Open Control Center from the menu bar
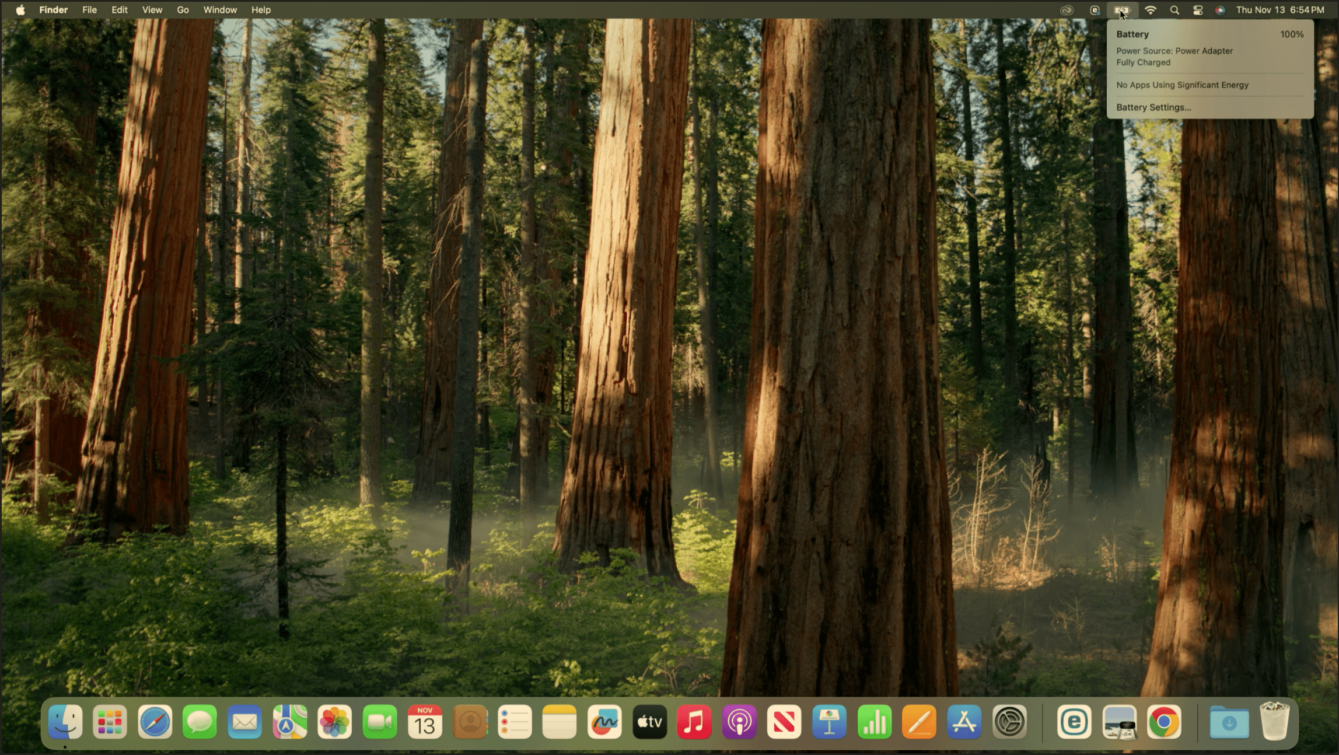This screenshot has height=755, width=1339. pyautogui.click(x=1197, y=10)
